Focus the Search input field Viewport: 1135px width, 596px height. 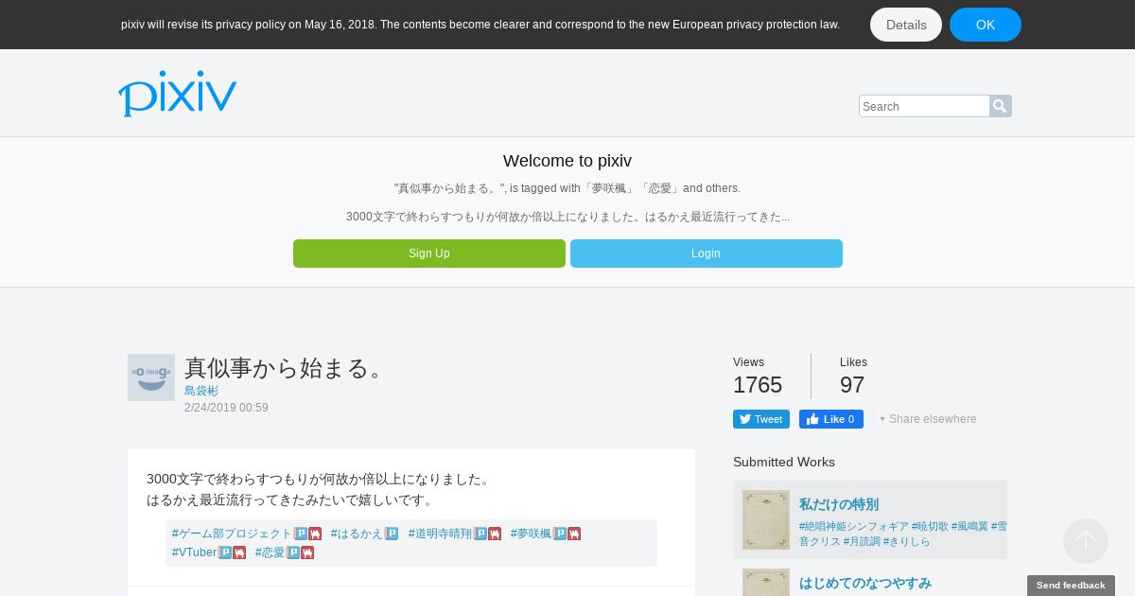pos(924,106)
